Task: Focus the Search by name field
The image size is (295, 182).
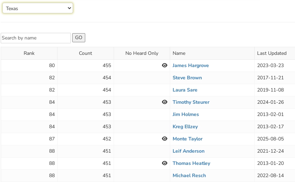Action: (36, 38)
